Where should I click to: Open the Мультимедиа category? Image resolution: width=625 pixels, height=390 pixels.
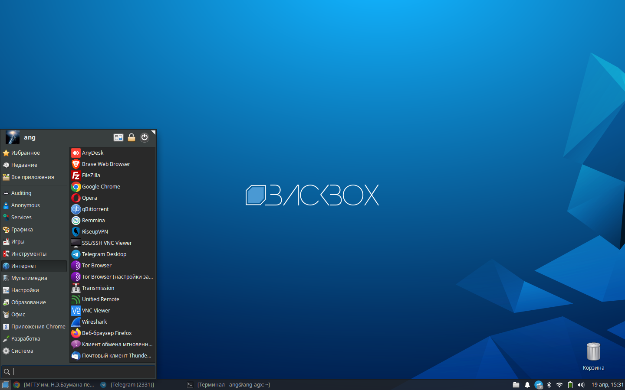pyautogui.click(x=34, y=278)
